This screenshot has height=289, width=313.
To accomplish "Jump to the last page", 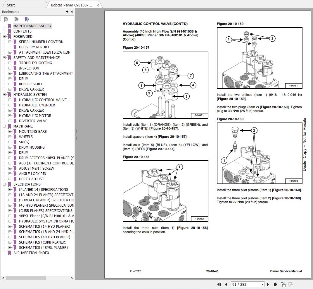I will [275, 284].
